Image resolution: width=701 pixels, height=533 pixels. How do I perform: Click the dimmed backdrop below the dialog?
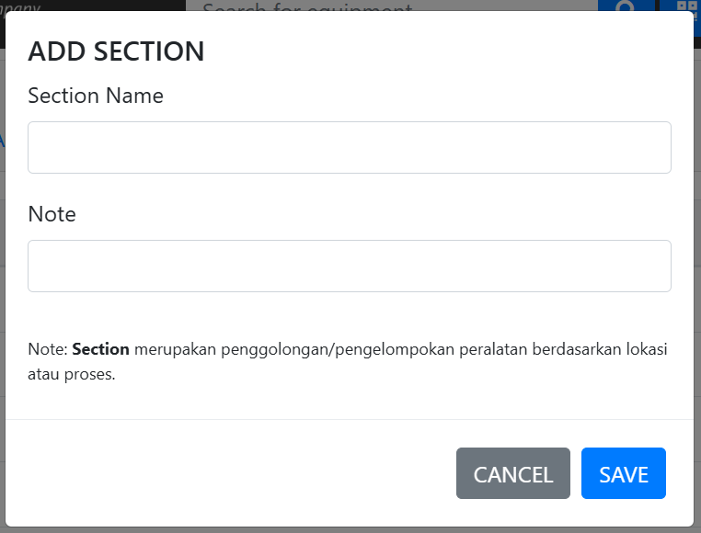coord(350,530)
